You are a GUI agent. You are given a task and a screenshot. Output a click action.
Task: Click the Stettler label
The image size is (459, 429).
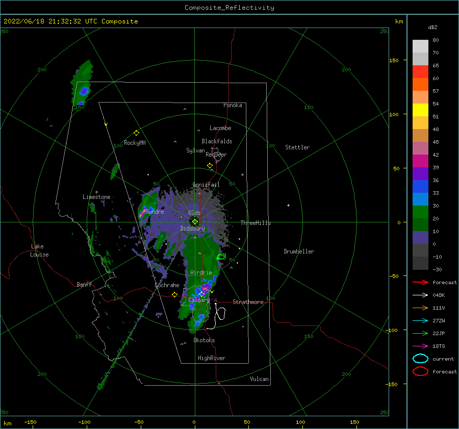click(x=297, y=147)
